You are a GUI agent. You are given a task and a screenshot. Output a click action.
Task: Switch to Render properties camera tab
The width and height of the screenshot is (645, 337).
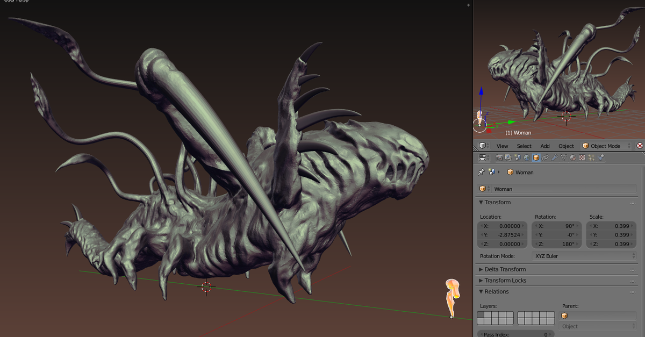point(499,158)
